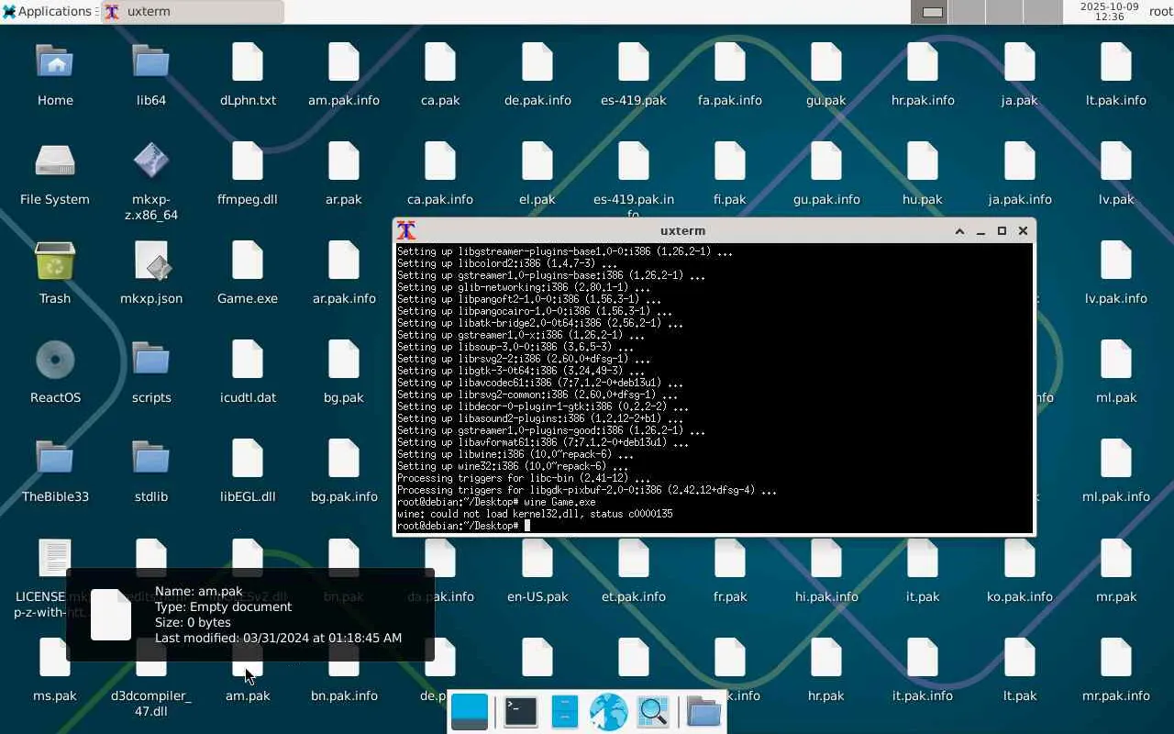1174x734 pixels.
Task: Switch to the fourth workspace in pager
Action: pyautogui.click(x=1042, y=12)
